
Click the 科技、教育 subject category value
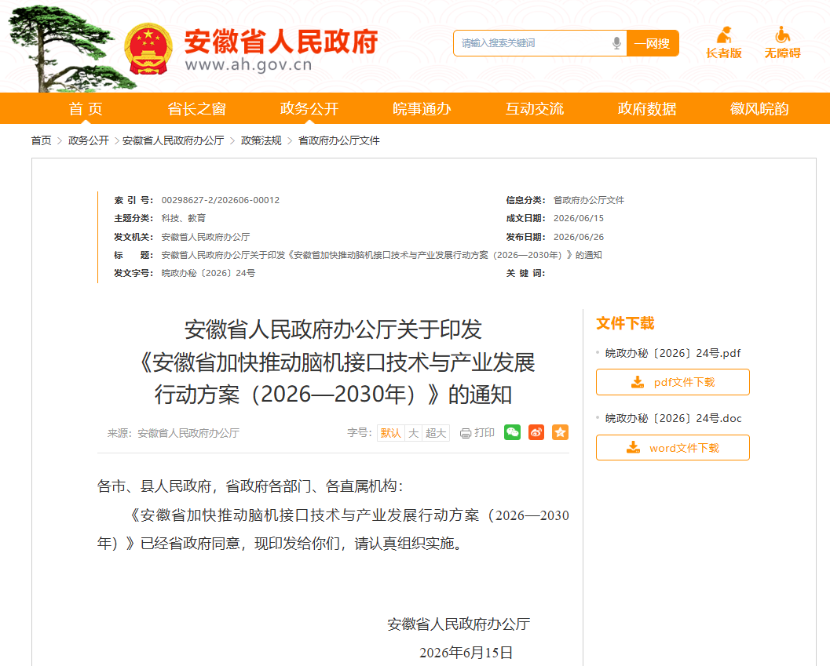pos(183,219)
